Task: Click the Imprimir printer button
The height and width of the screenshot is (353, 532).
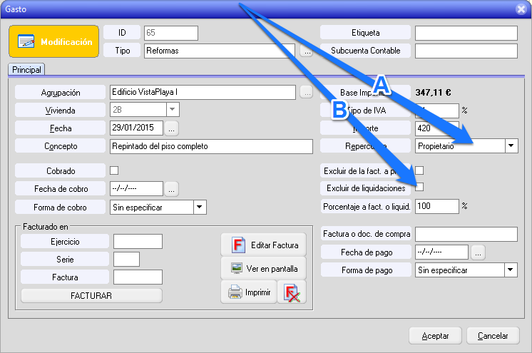Action: coord(248,292)
